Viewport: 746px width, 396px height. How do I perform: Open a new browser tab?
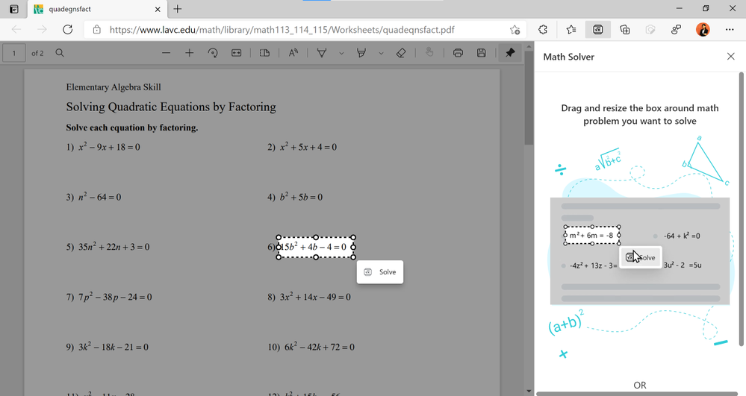(x=178, y=8)
